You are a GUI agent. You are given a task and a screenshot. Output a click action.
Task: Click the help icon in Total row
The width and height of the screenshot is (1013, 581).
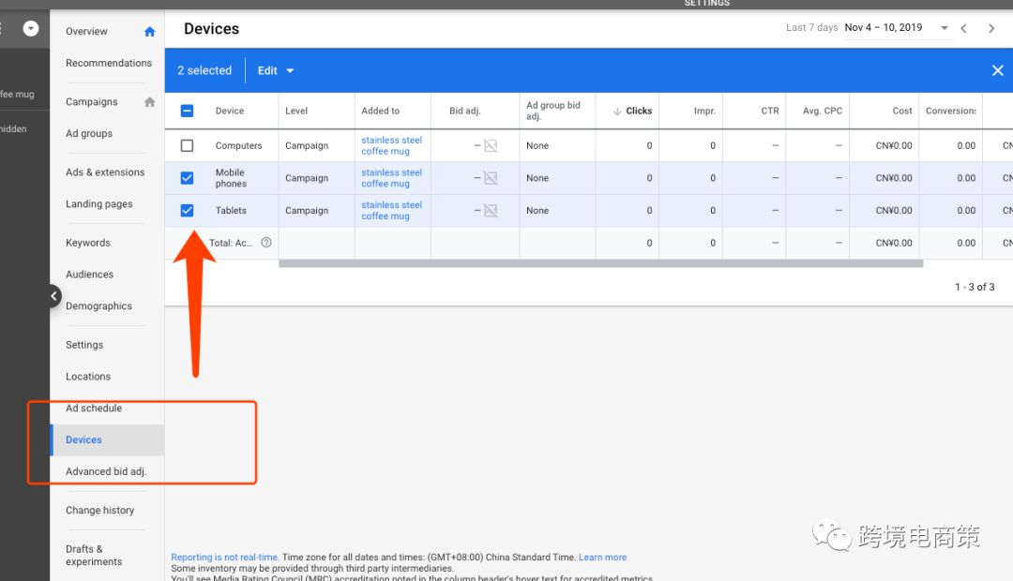[266, 243]
